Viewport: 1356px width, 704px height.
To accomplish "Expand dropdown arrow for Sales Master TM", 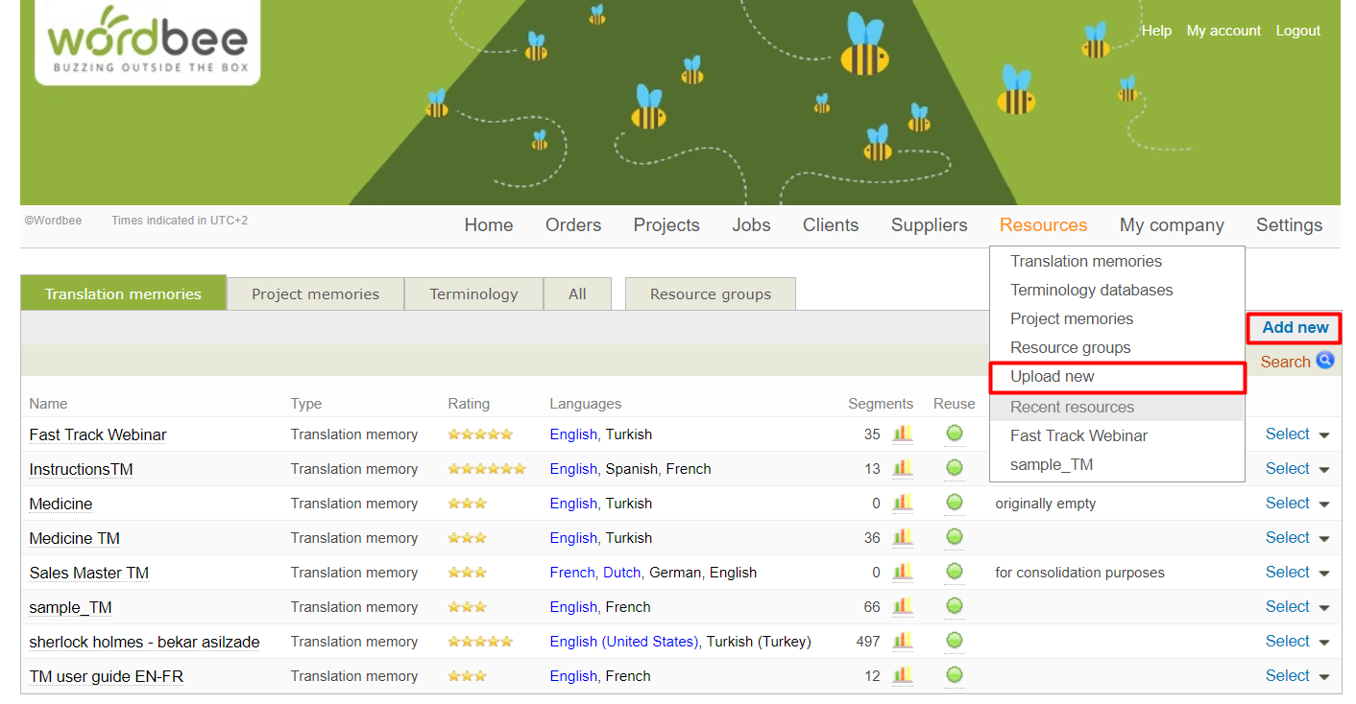I will [1324, 574].
